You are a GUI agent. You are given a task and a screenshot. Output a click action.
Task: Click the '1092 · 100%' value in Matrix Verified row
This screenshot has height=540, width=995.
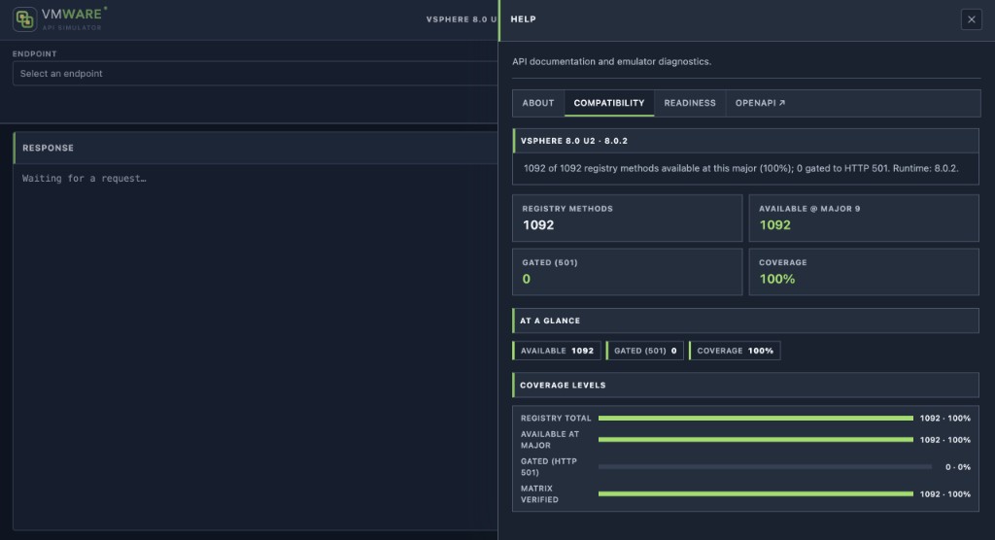point(944,493)
